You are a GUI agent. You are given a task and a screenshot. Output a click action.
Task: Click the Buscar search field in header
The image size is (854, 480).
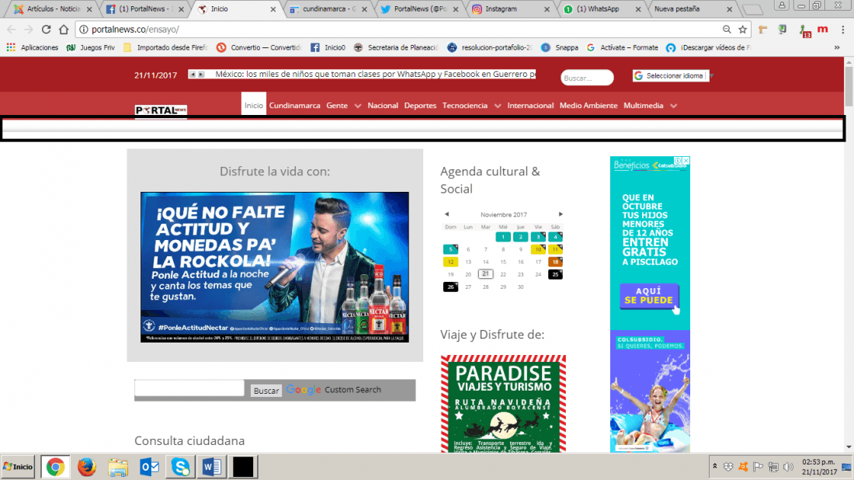click(x=587, y=78)
